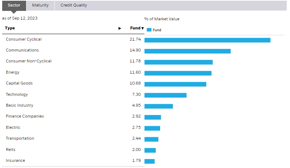The image size is (290, 168).
Task: Select the Consumer Non-Cyclical row label
Action: point(29,61)
